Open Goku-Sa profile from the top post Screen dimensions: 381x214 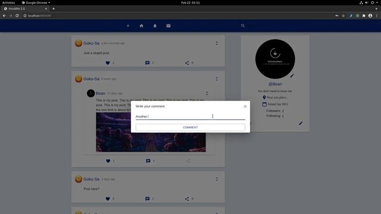pos(91,43)
